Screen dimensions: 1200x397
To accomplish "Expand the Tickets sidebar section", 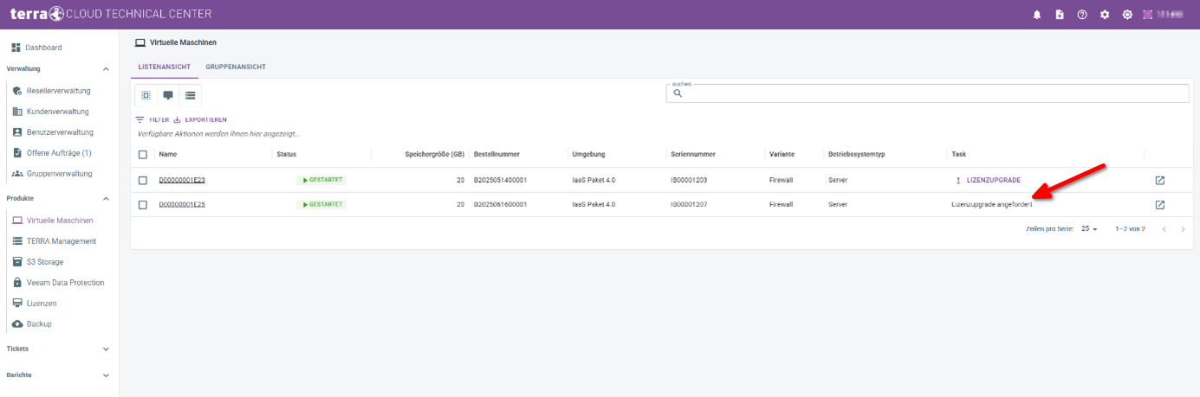I will [106, 349].
